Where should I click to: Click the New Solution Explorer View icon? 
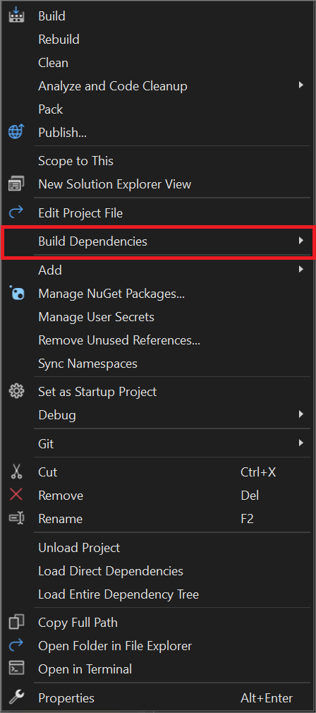click(x=17, y=184)
